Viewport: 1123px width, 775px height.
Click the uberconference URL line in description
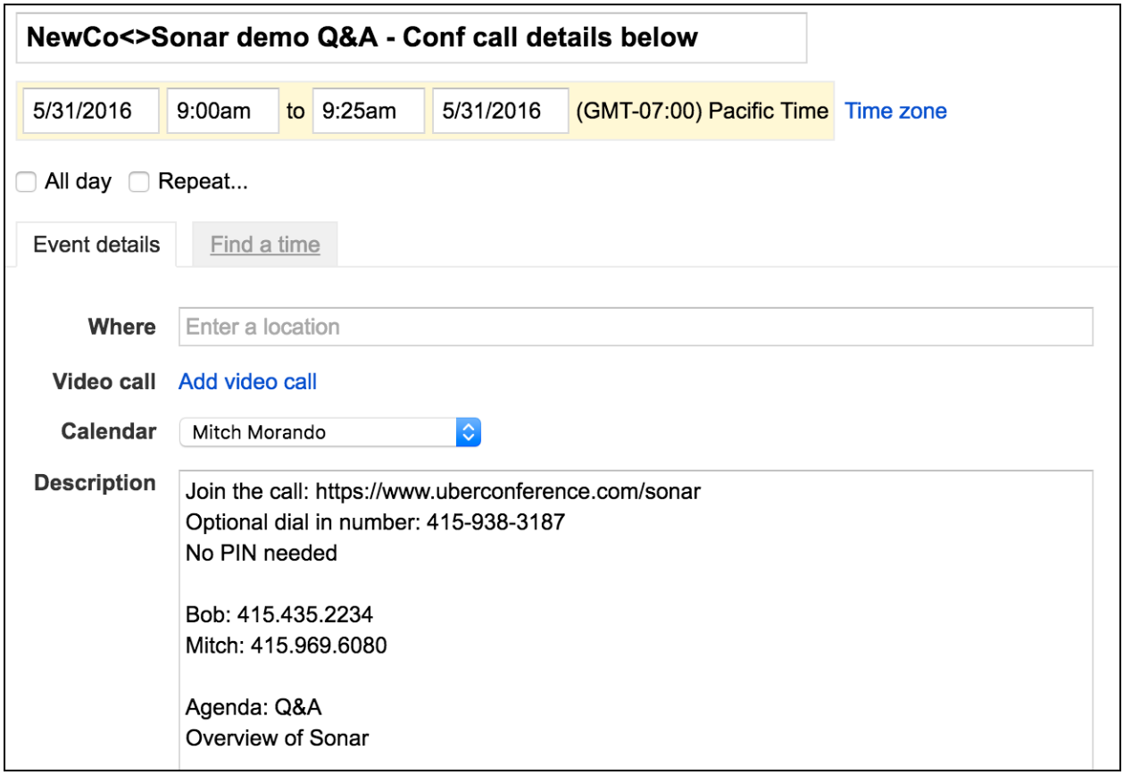click(x=441, y=491)
